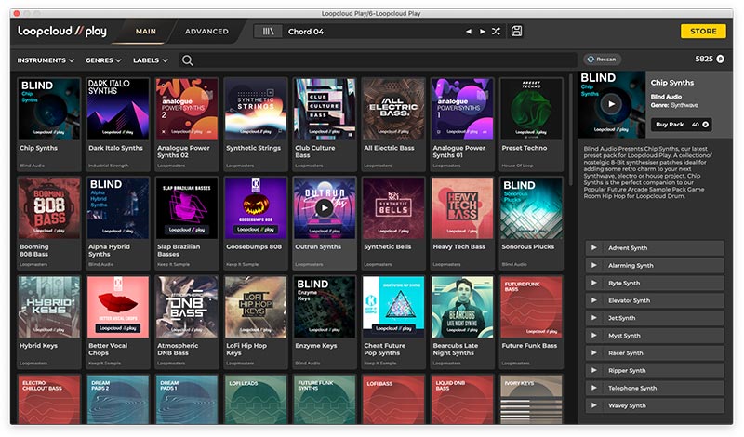744x437 pixels.
Task: Select the Dream Pads 2 pack
Action: pyautogui.click(x=118, y=399)
